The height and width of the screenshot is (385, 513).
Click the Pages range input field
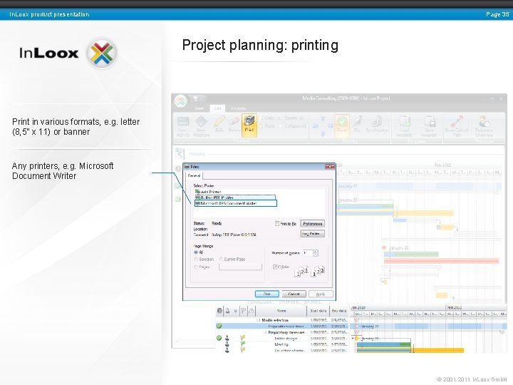click(x=241, y=267)
